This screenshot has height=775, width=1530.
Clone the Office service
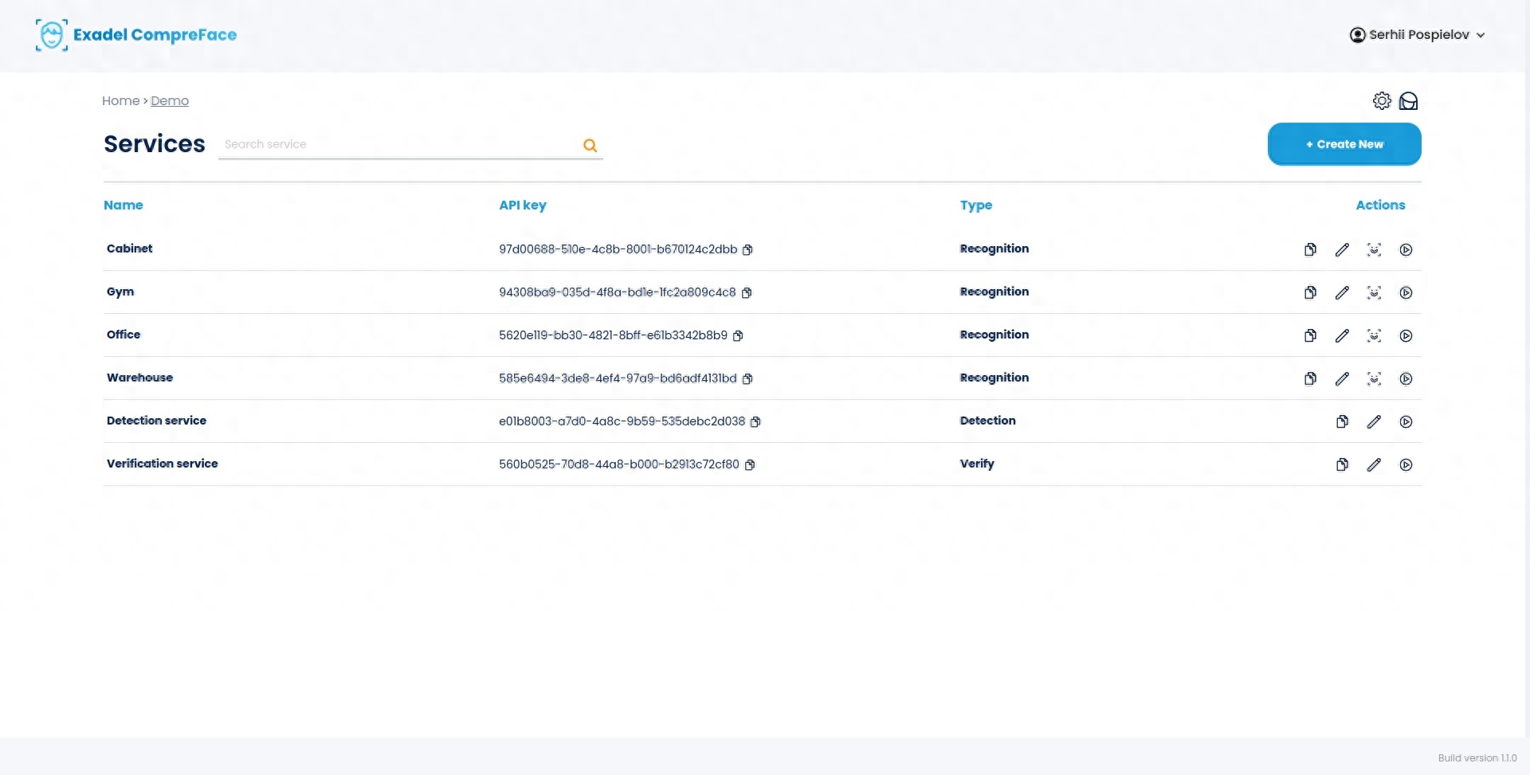click(x=1310, y=336)
